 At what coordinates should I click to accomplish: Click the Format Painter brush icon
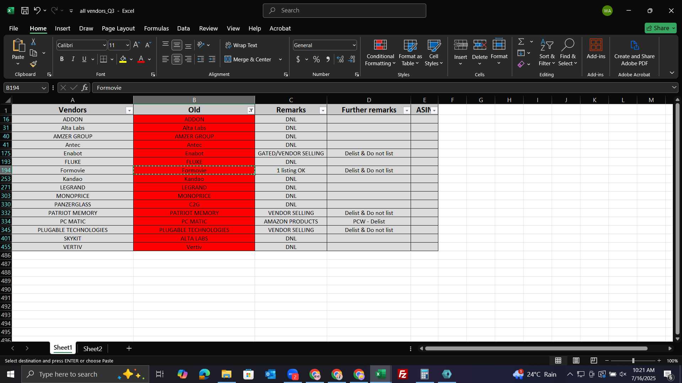pos(33,64)
